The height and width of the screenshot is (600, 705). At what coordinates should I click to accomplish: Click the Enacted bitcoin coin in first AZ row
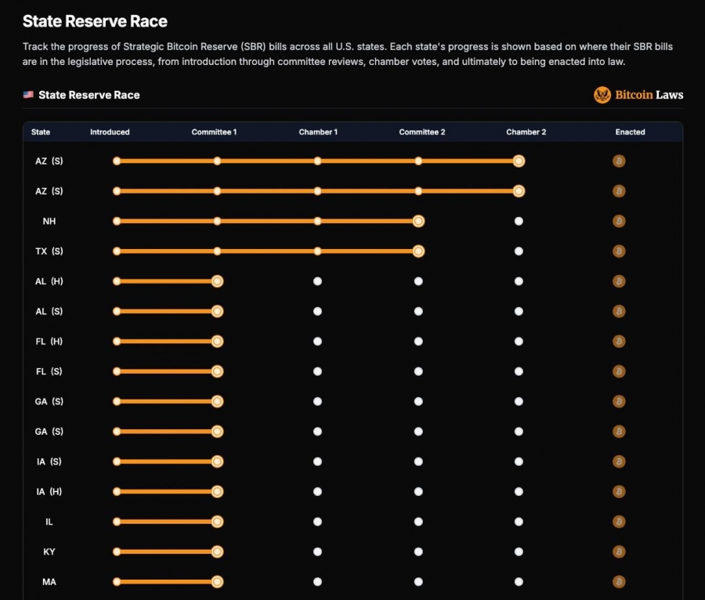point(619,161)
